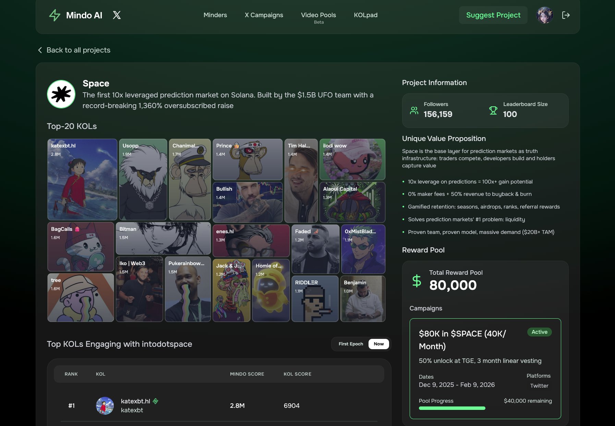This screenshot has width=615, height=426.
Task: Open the Video Pools Beta nav item
Action: click(318, 18)
